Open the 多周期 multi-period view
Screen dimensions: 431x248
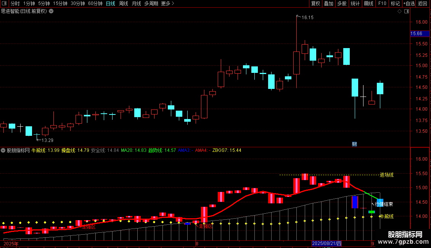click(151, 3)
